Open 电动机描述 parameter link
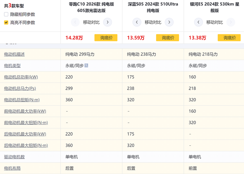The image size is (244, 174). point(14,54)
